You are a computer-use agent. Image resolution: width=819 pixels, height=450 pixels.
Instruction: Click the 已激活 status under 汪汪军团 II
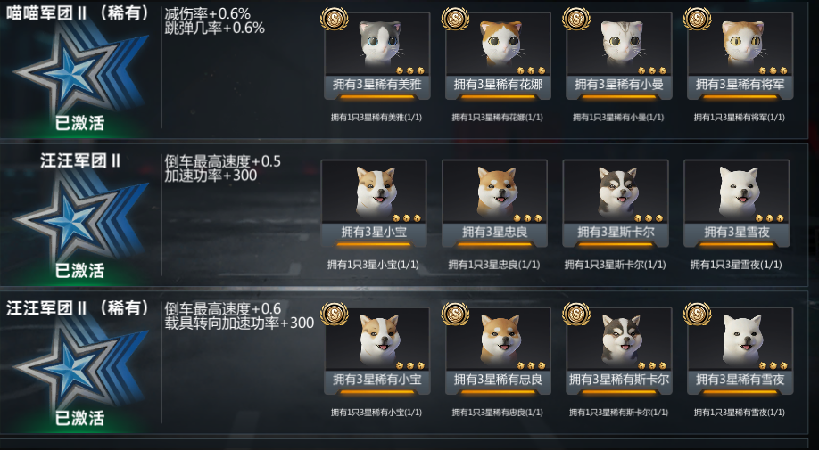click(79, 270)
